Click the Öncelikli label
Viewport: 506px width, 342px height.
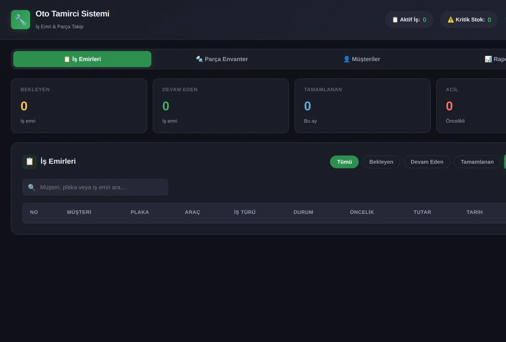[455, 121]
